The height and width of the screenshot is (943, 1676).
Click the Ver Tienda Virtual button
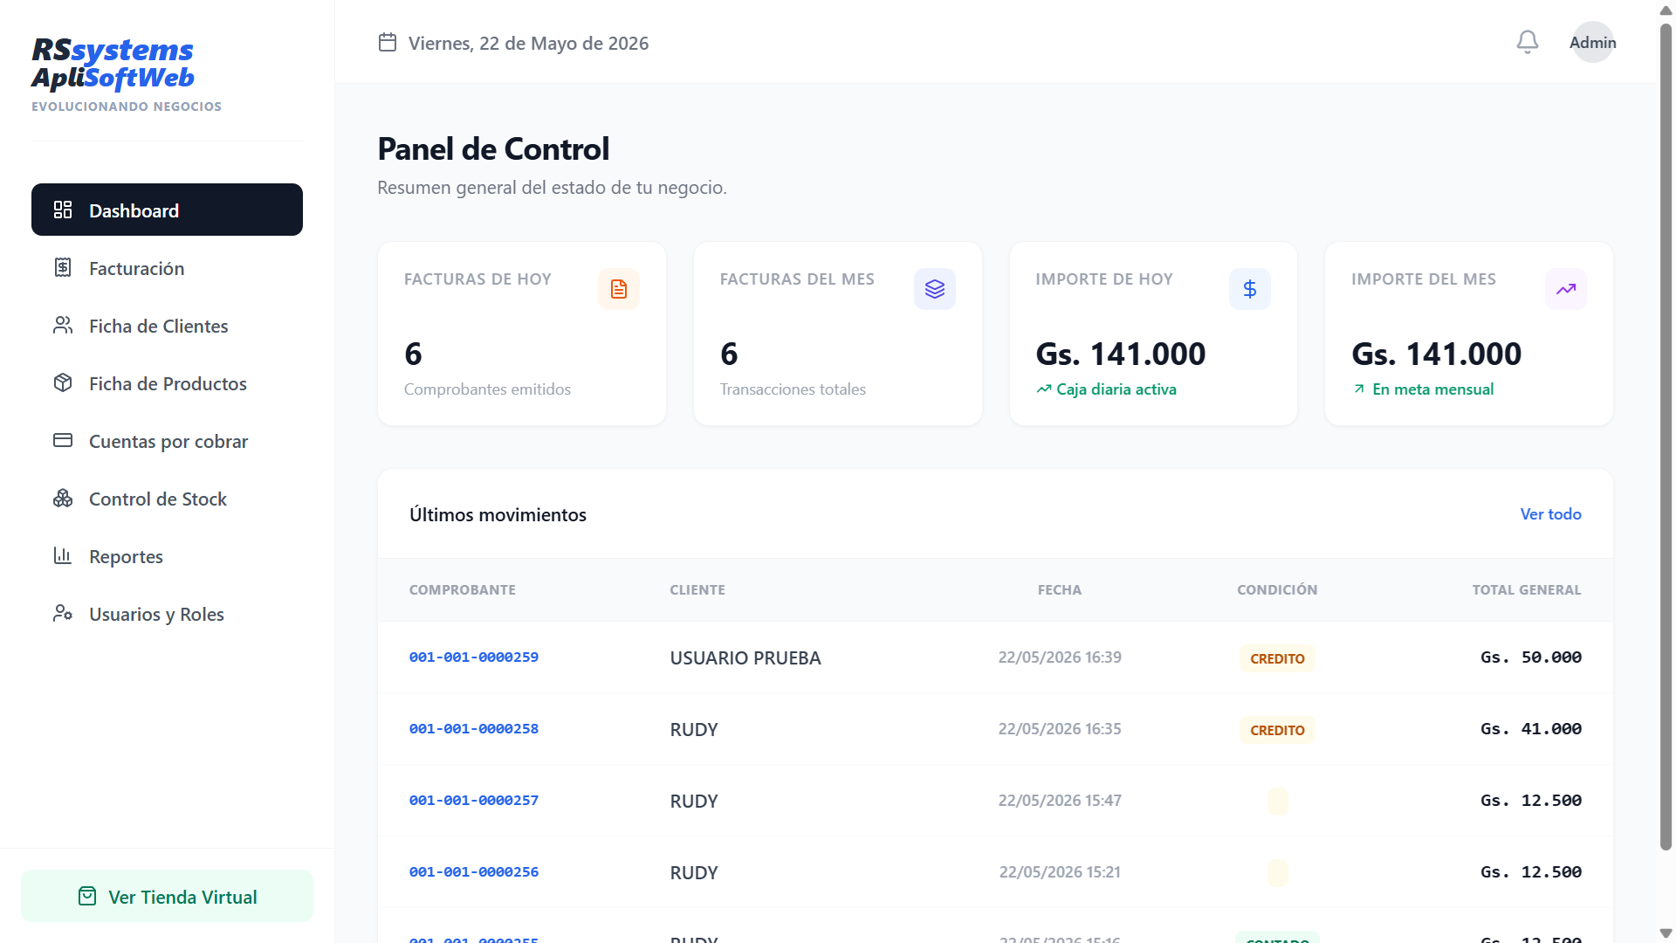167,896
